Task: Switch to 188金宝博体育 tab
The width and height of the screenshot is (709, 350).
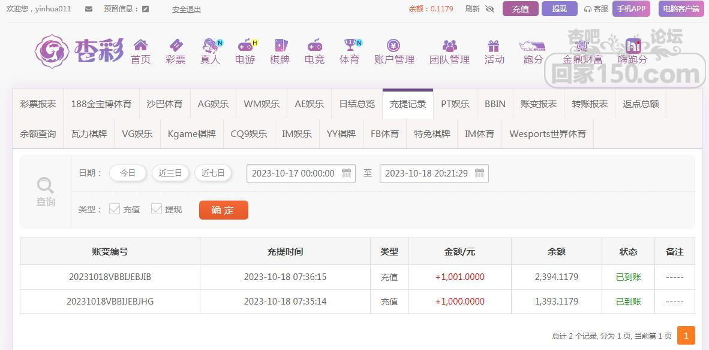Action: coord(101,104)
